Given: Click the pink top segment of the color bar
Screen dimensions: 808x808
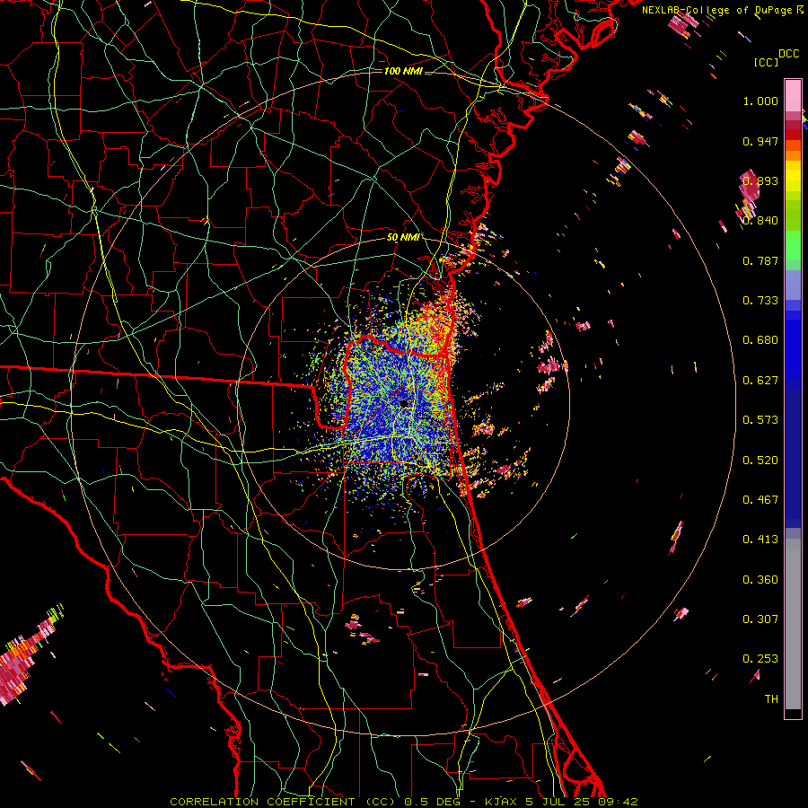Looking at the screenshot, I should (x=793, y=95).
